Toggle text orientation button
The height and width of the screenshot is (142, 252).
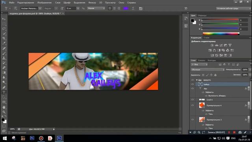[15, 8]
